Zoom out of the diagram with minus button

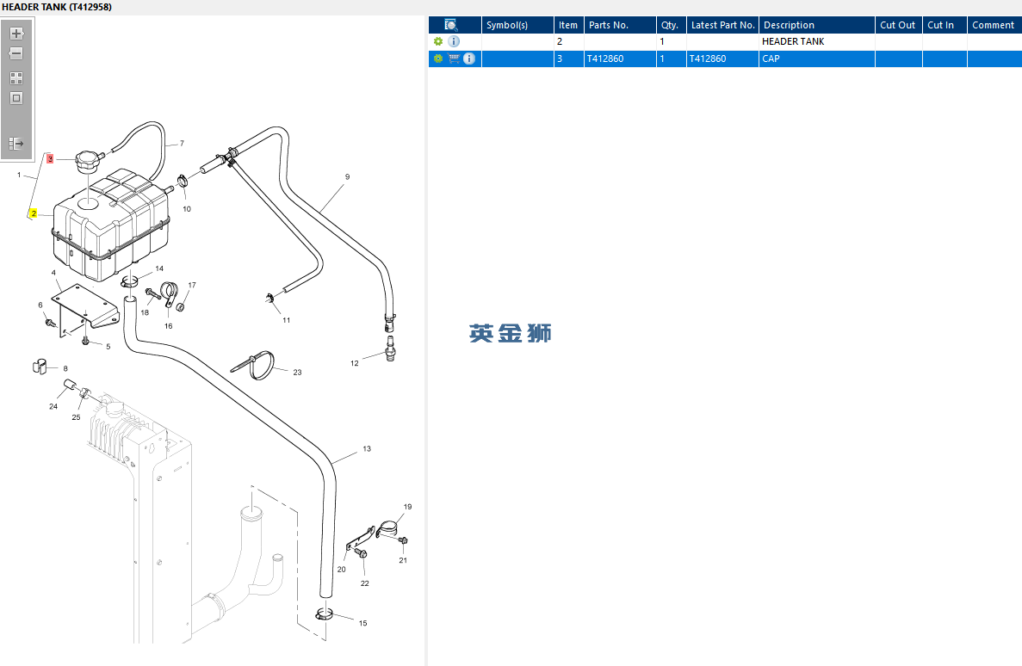coord(16,53)
